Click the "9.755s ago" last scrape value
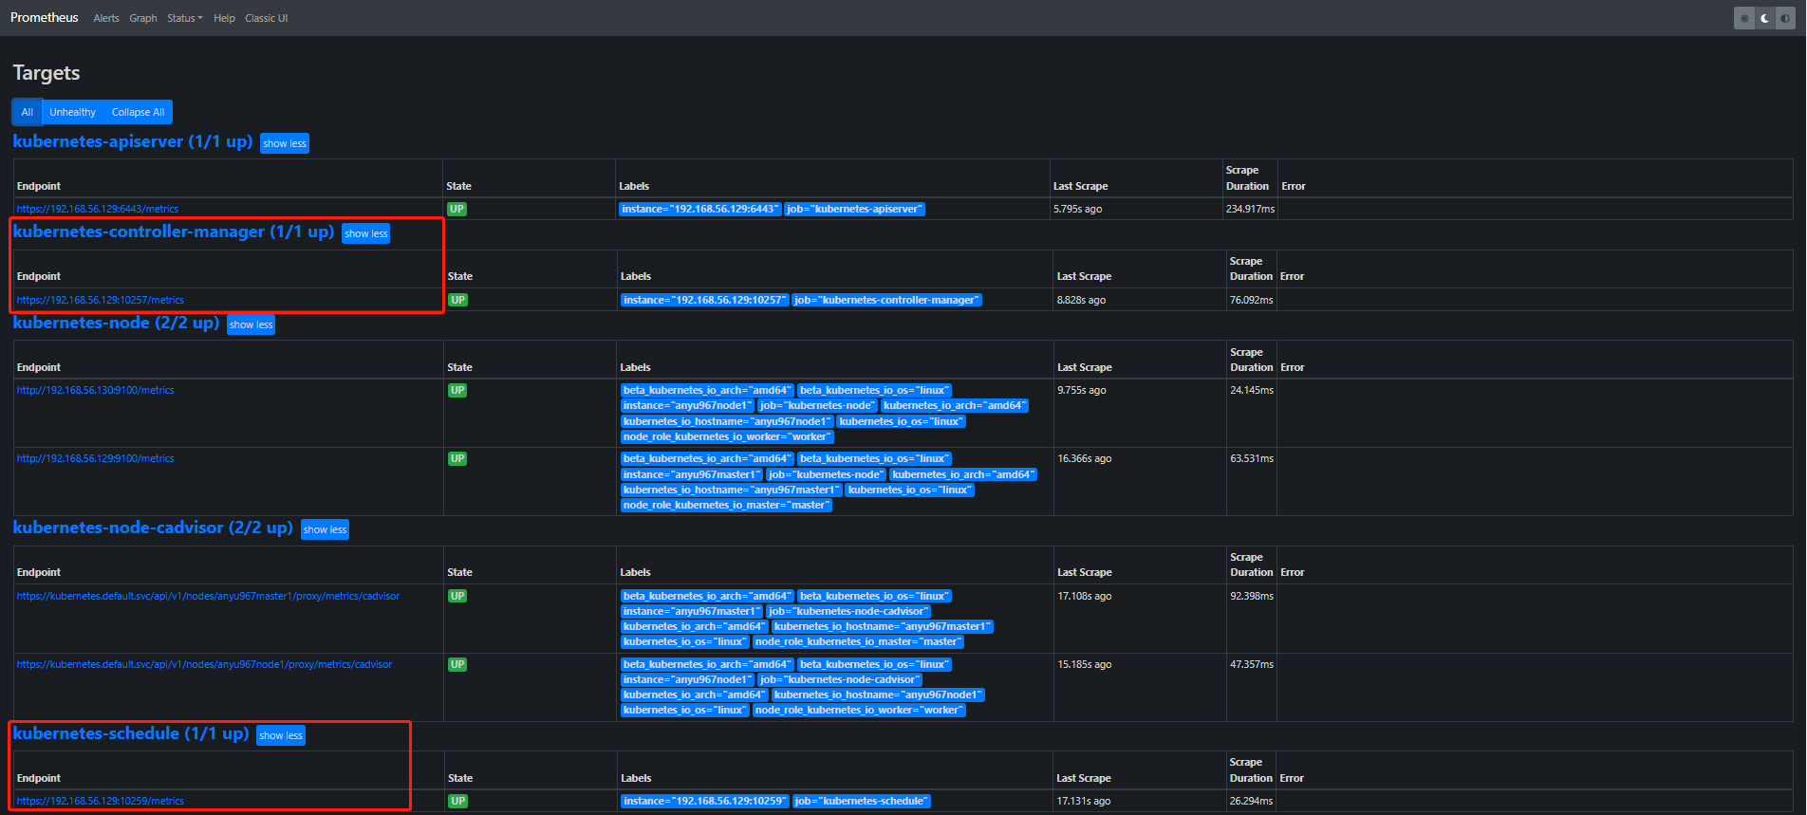The image size is (1807, 815). pyautogui.click(x=1082, y=390)
